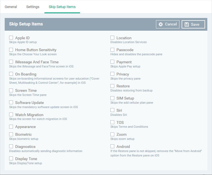Tick the Software Update checkbox

click(x=11, y=102)
